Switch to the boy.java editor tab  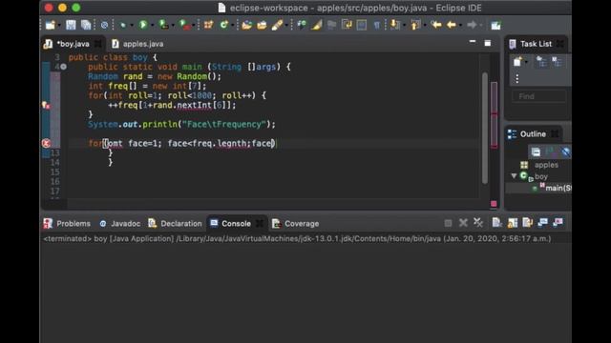[74, 44]
